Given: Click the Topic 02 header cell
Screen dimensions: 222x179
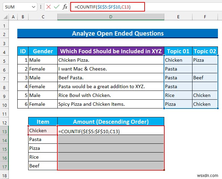Looking at the screenshot, I should [x=205, y=51].
